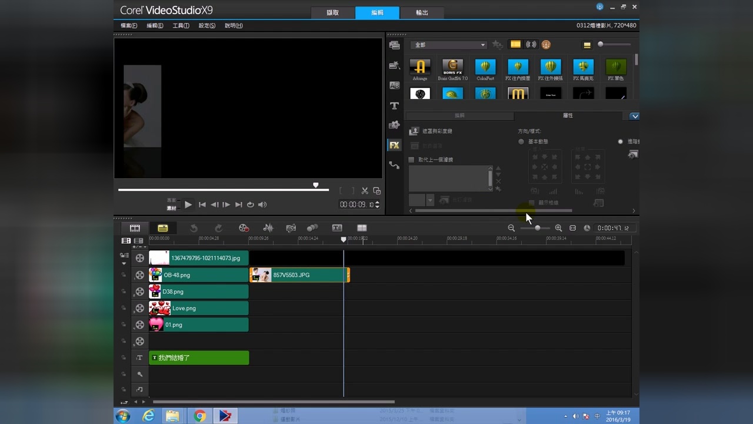
Task: Click the round cookie-shaped filter icon
Action: click(x=546, y=45)
